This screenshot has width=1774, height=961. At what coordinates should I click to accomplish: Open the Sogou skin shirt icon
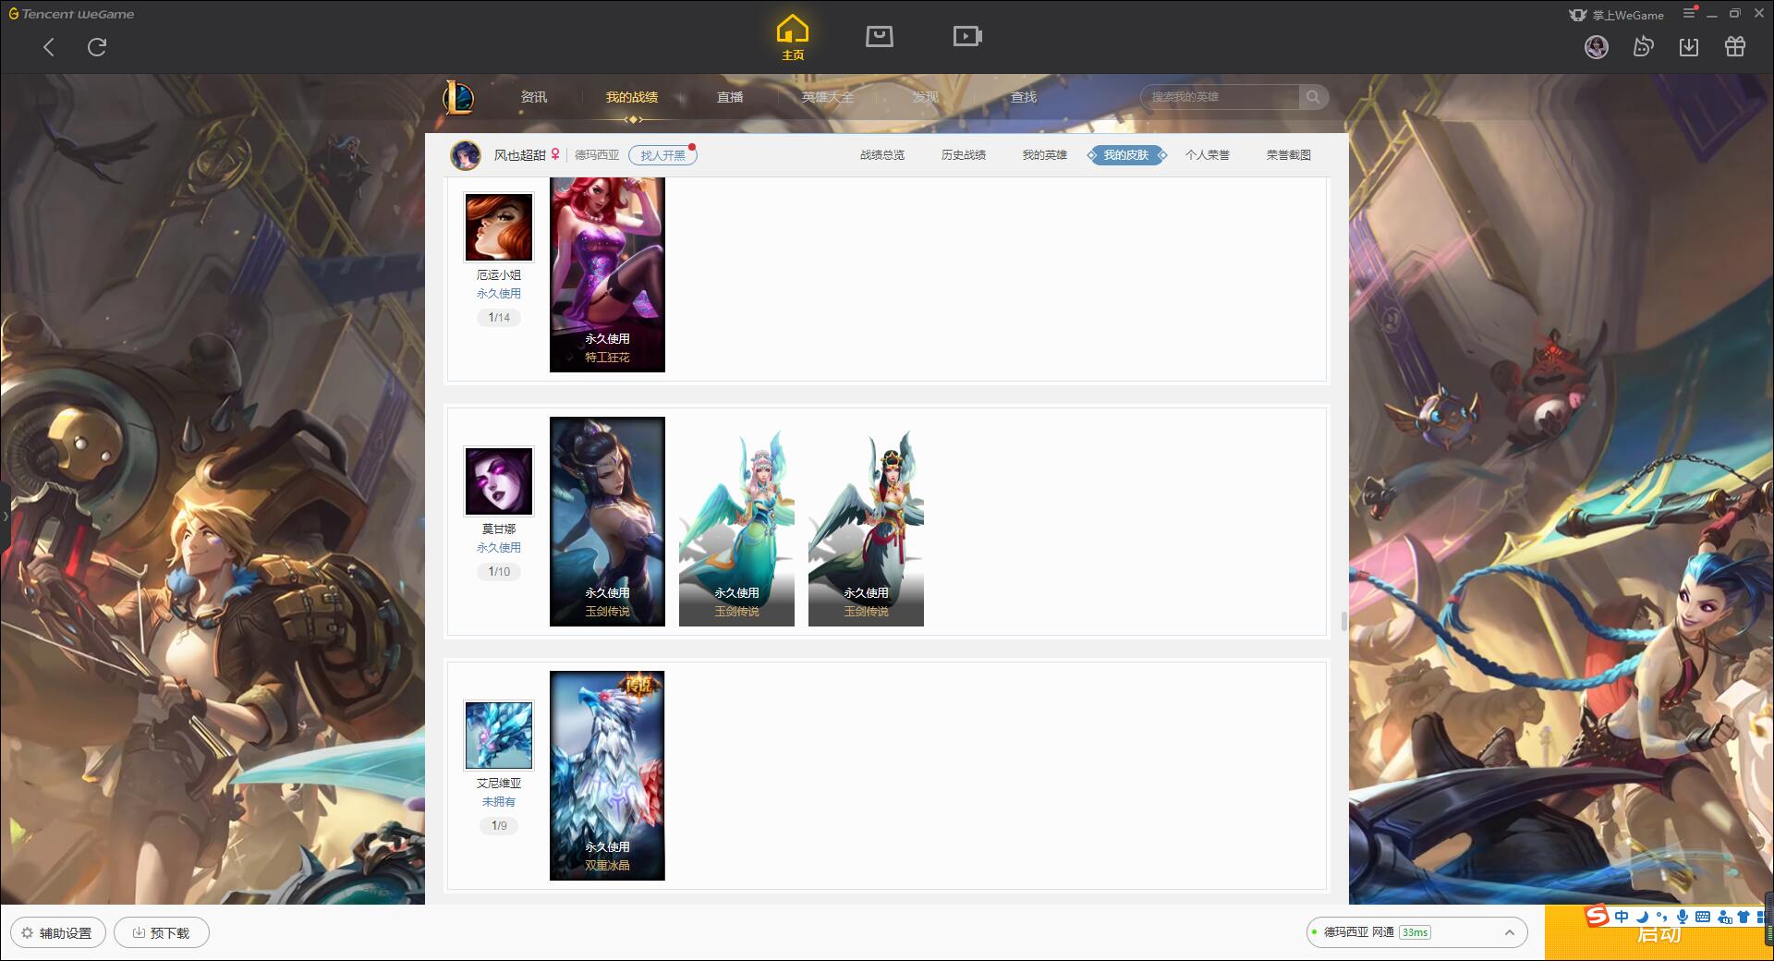pyautogui.click(x=1744, y=917)
